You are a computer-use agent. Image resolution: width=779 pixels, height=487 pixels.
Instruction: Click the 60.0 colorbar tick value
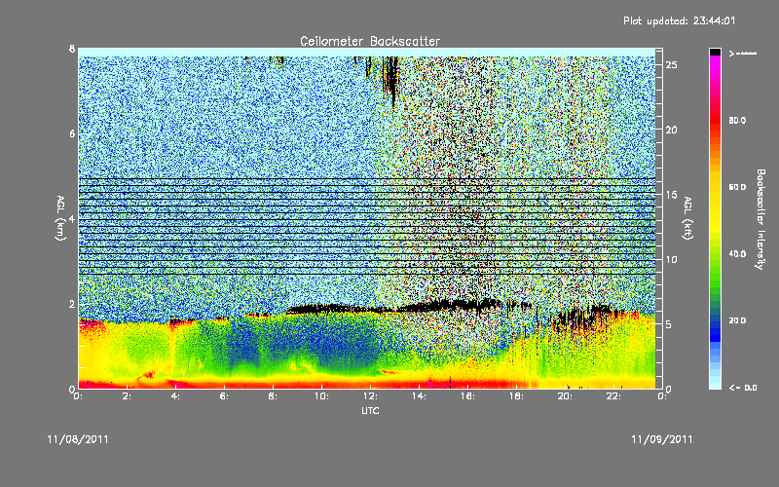click(737, 187)
